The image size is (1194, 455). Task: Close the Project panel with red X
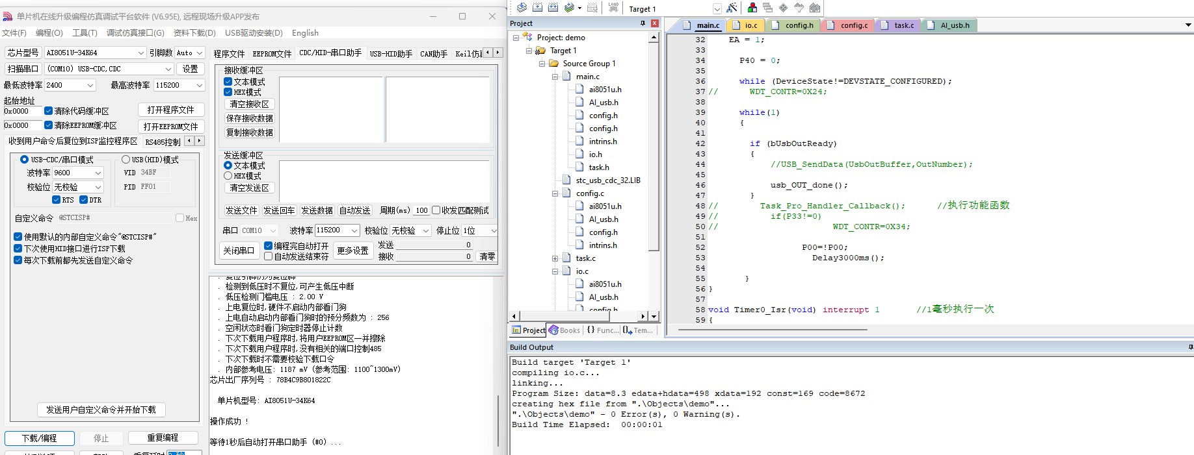[x=654, y=23]
